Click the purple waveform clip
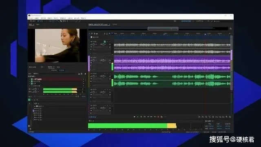 [172, 64]
